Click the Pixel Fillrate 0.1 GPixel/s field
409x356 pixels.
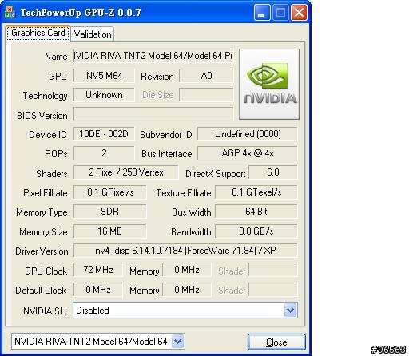coord(110,192)
